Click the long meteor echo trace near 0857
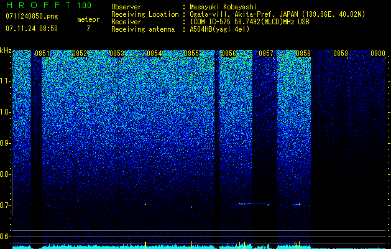 [x=253, y=204]
